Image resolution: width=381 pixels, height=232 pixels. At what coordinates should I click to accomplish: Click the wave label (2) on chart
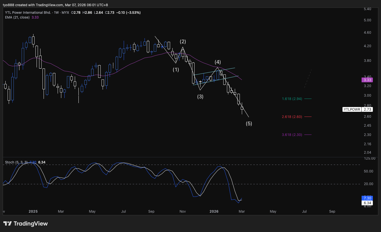click(x=183, y=42)
